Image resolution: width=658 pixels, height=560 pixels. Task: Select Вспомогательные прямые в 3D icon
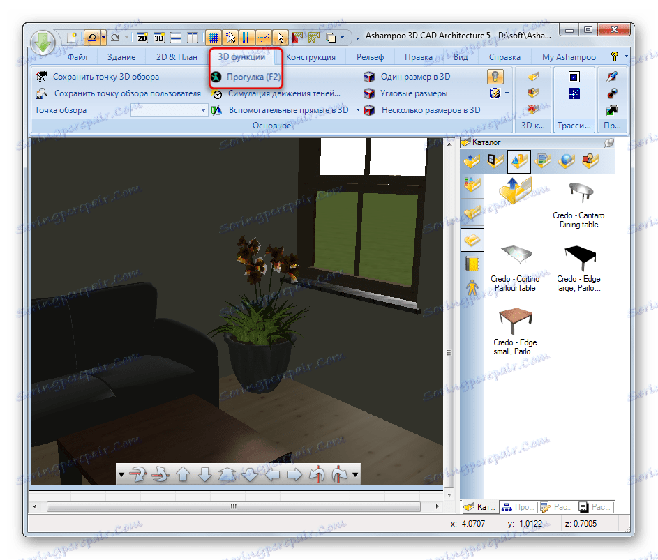tap(216, 109)
